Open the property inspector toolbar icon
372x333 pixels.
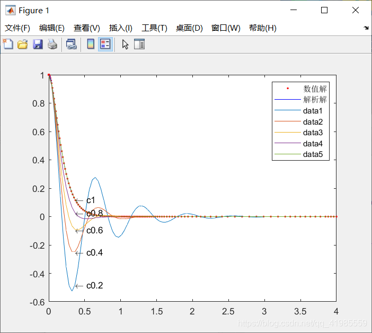(x=139, y=44)
